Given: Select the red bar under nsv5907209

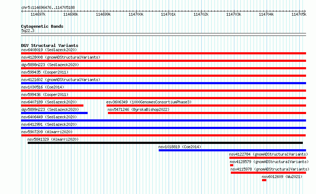Looking at the screenshot, I should [163, 135].
